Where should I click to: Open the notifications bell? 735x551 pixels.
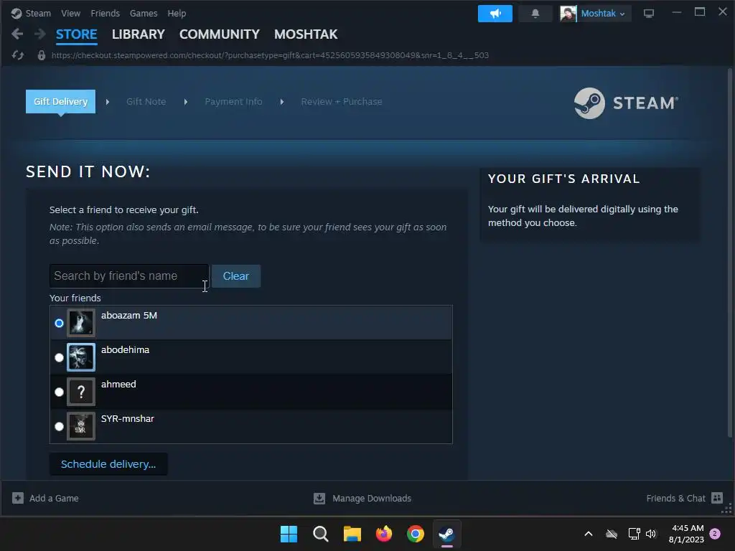click(x=535, y=14)
